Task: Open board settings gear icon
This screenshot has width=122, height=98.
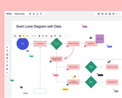Action: [30, 14]
